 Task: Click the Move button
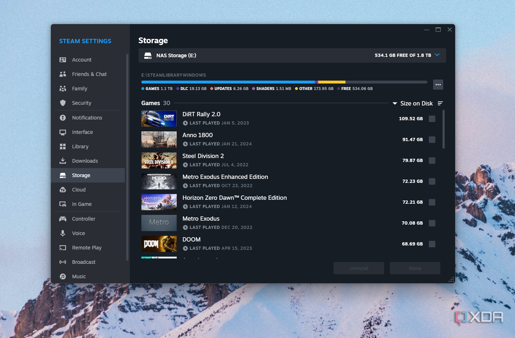(x=415, y=268)
